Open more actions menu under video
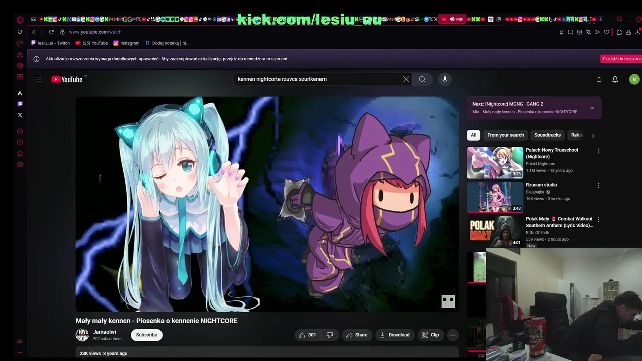The height and width of the screenshot is (361, 642). (x=453, y=335)
